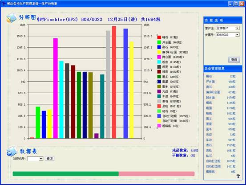
Task: Click the application icon in the title bar
Action: click(x=3, y=4)
